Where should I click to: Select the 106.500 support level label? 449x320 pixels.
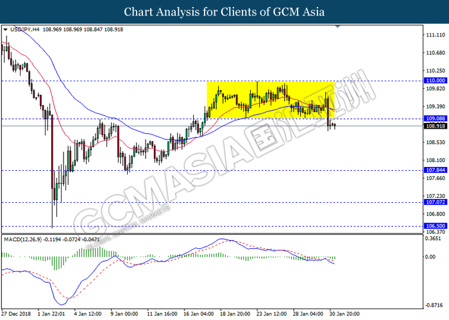pos(436,226)
